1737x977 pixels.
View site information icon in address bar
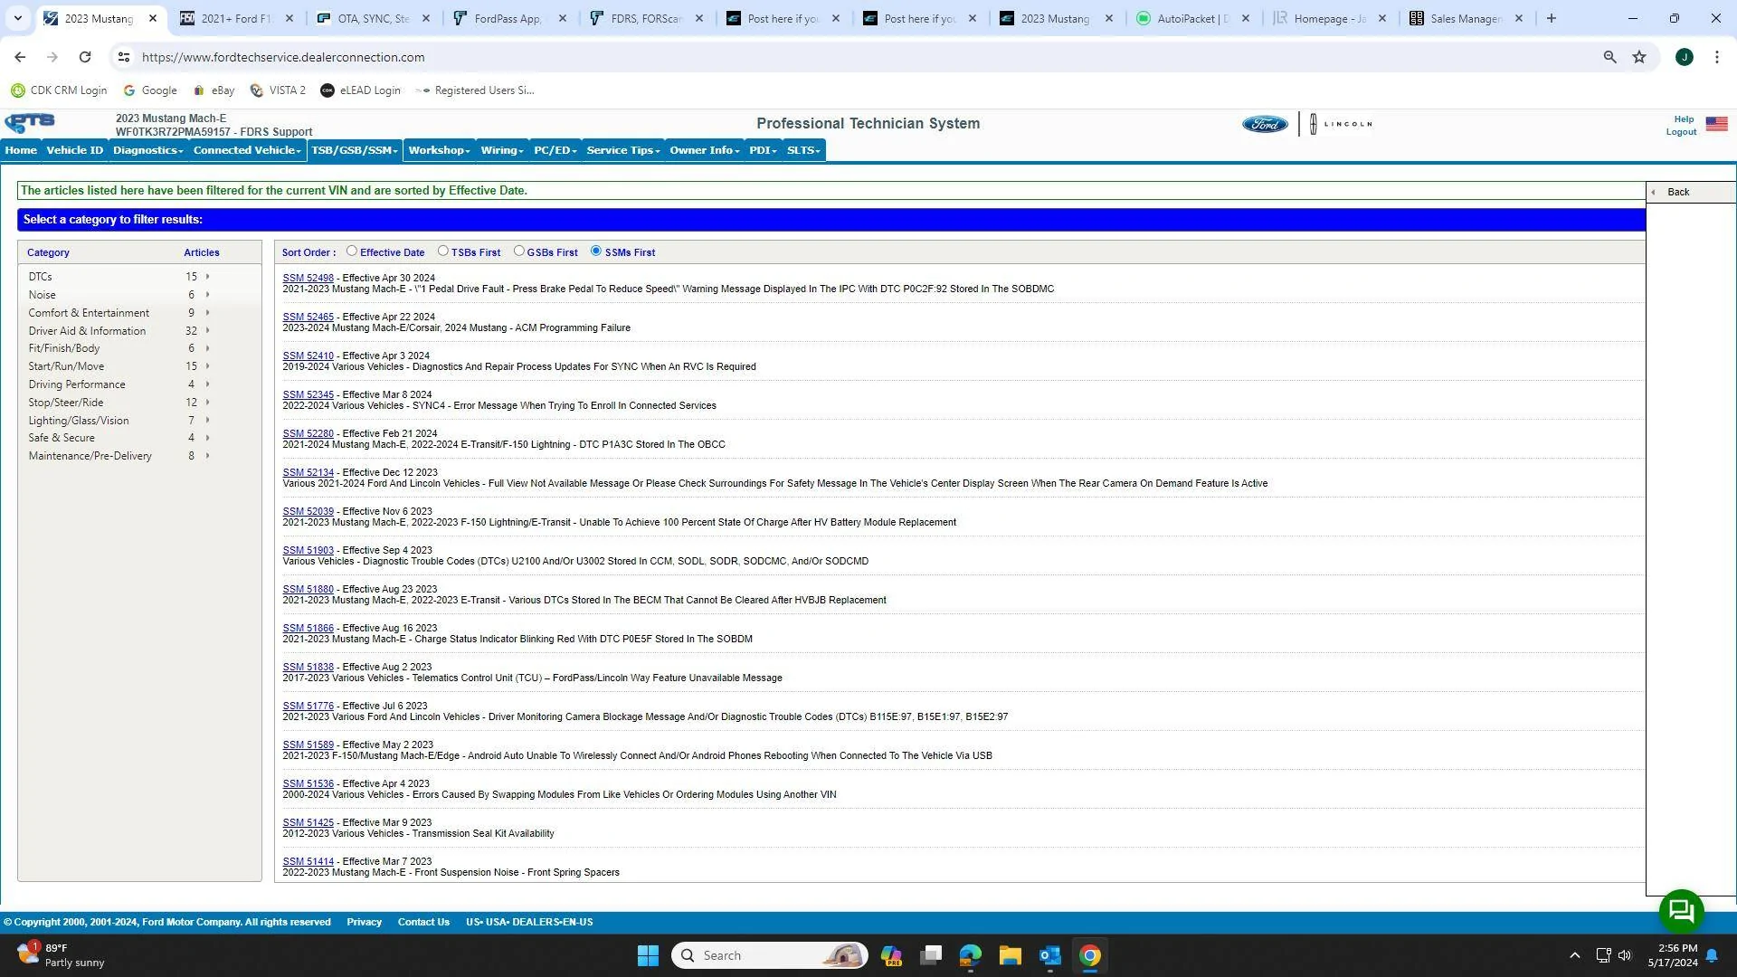coord(124,57)
